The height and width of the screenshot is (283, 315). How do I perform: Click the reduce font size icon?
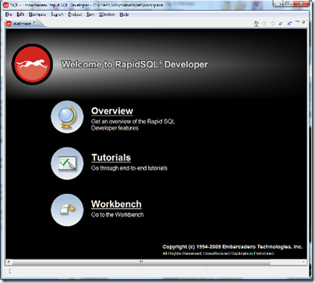point(281,23)
